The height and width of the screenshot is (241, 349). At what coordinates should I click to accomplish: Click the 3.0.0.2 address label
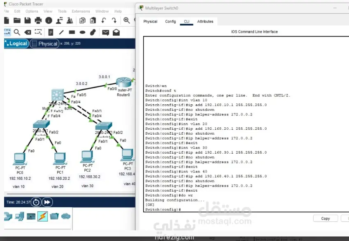(81, 83)
